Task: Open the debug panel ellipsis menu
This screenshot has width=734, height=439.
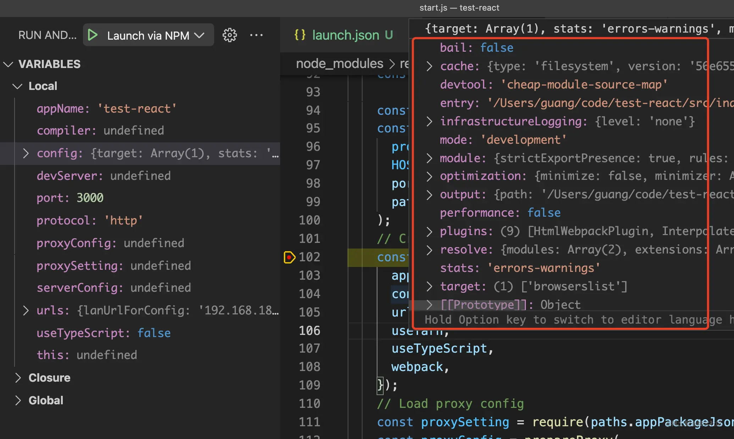Action: point(256,35)
